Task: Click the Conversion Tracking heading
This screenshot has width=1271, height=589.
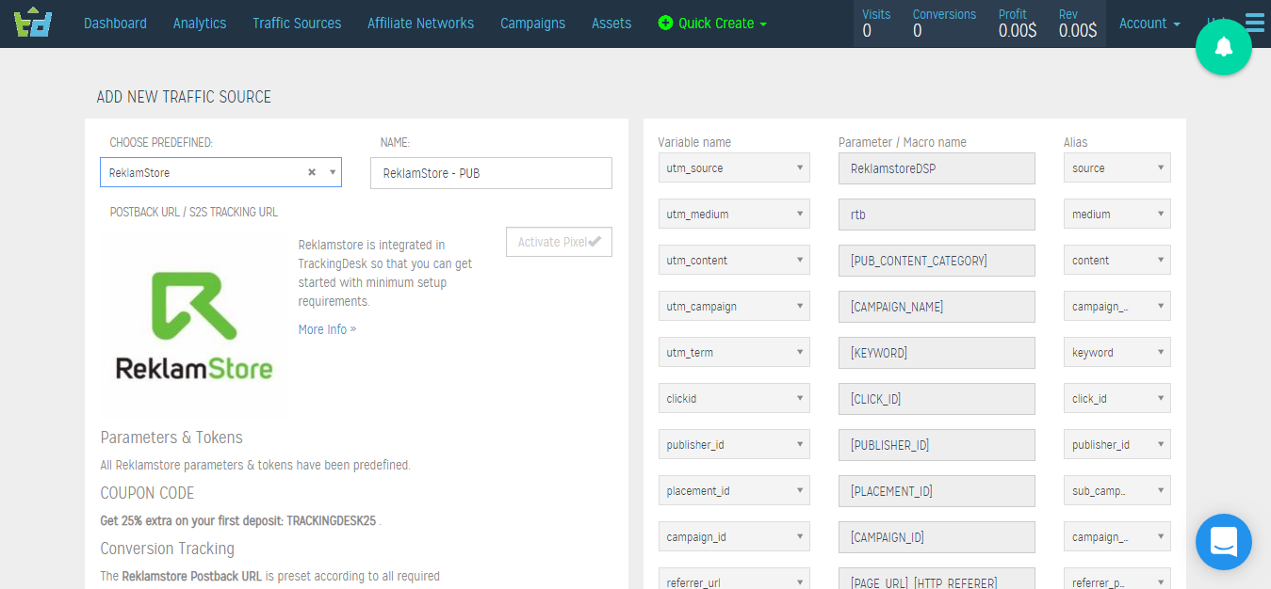Action: tap(168, 549)
